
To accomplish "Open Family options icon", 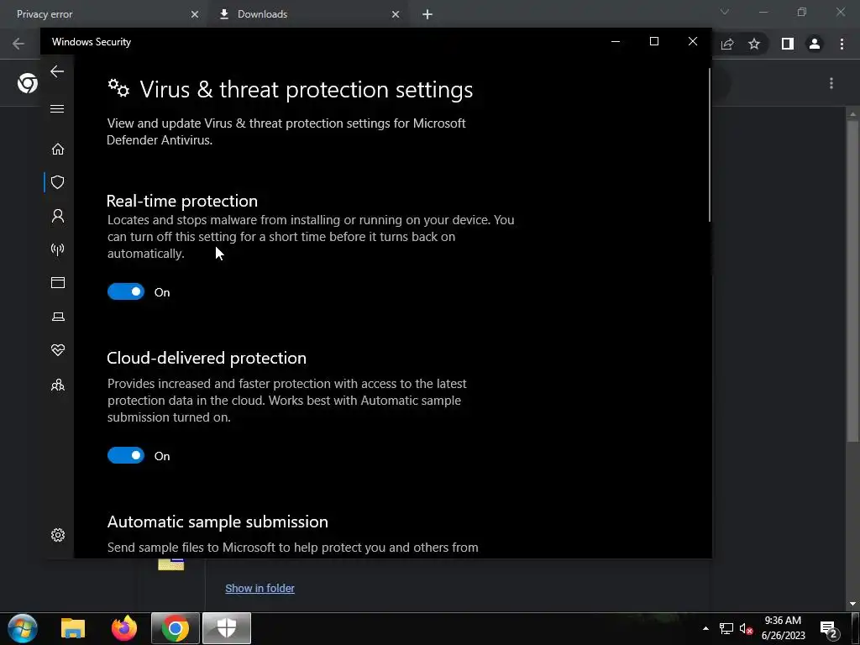I will (x=58, y=385).
